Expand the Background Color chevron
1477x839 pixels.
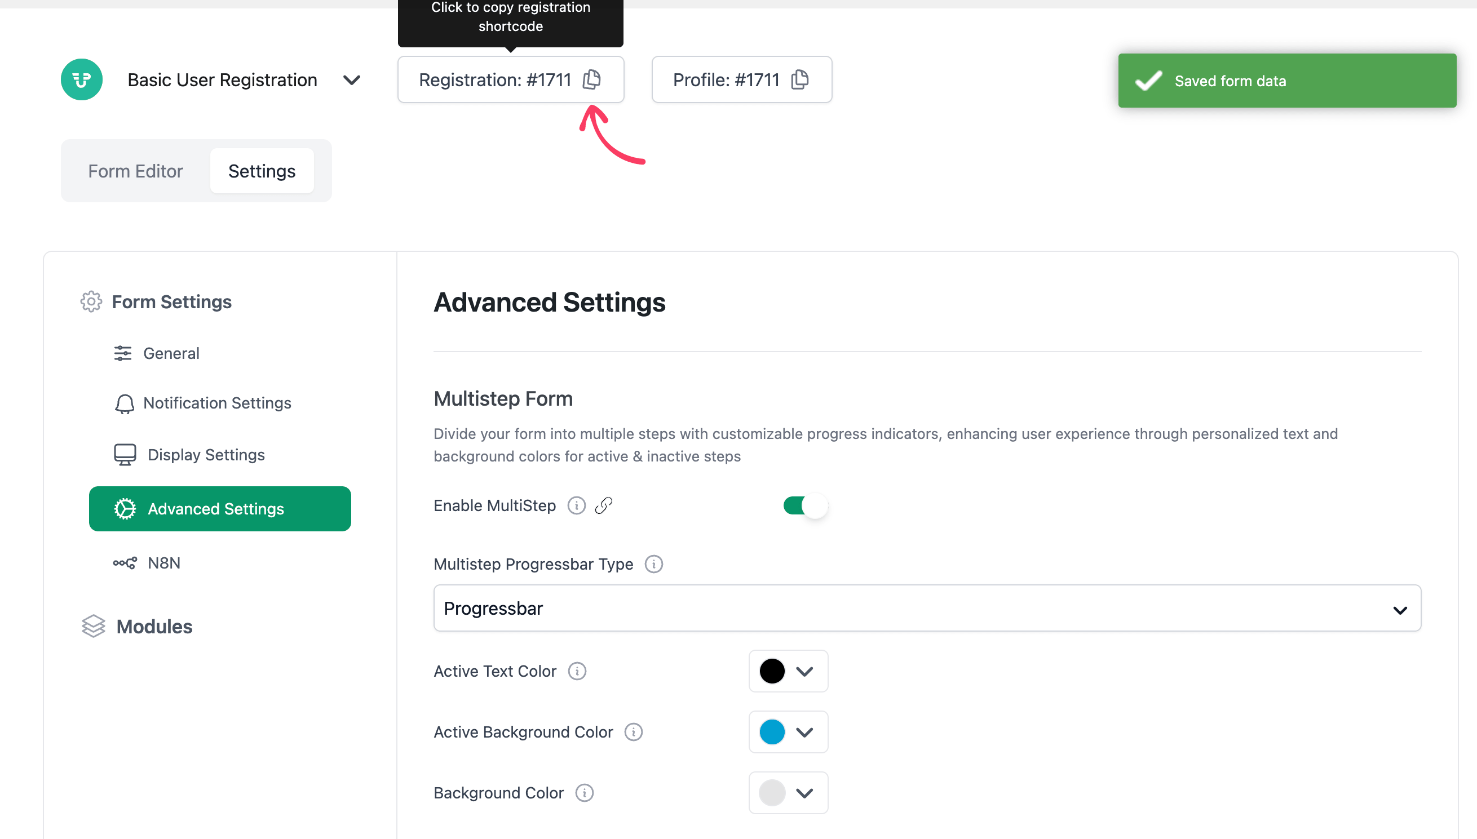point(804,793)
